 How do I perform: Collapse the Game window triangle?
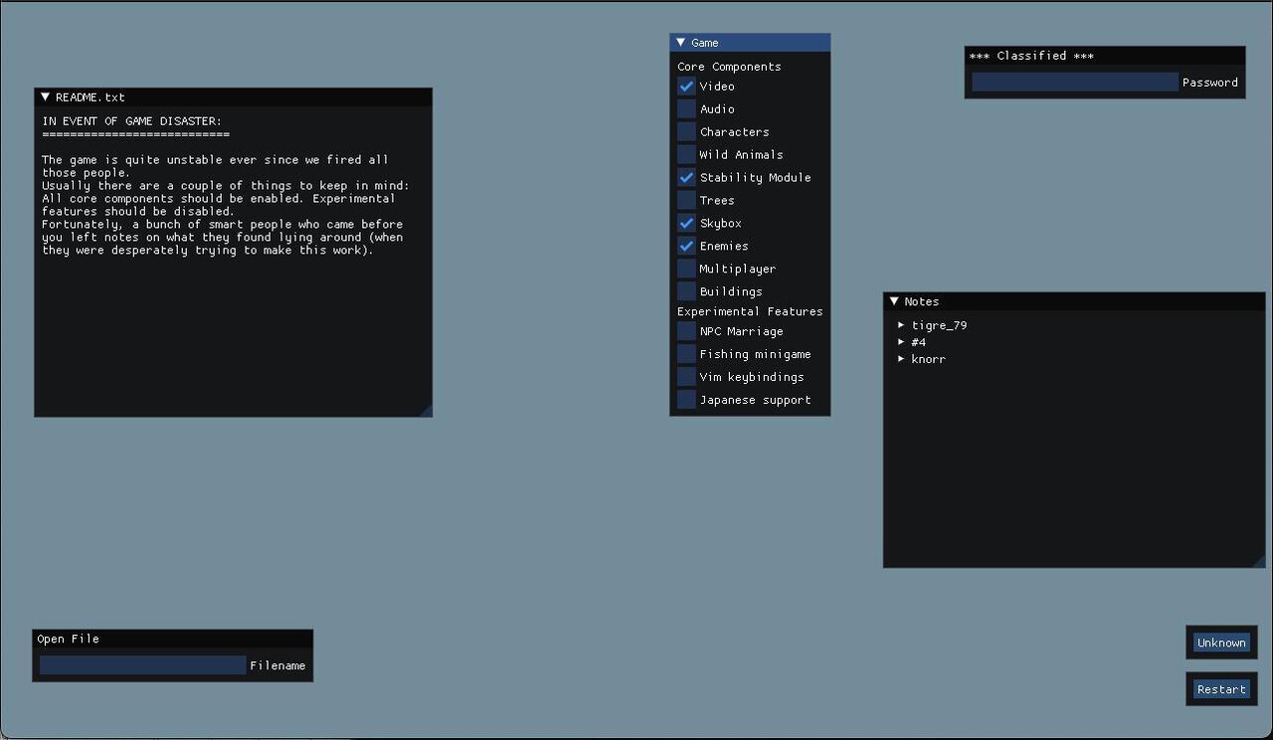click(x=681, y=43)
